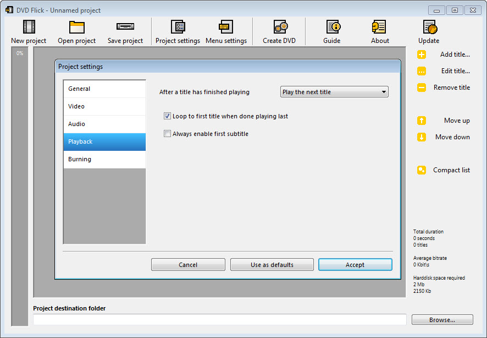Click the Create DVD gears icon
This screenshot has width=487, height=338.
click(x=281, y=27)
